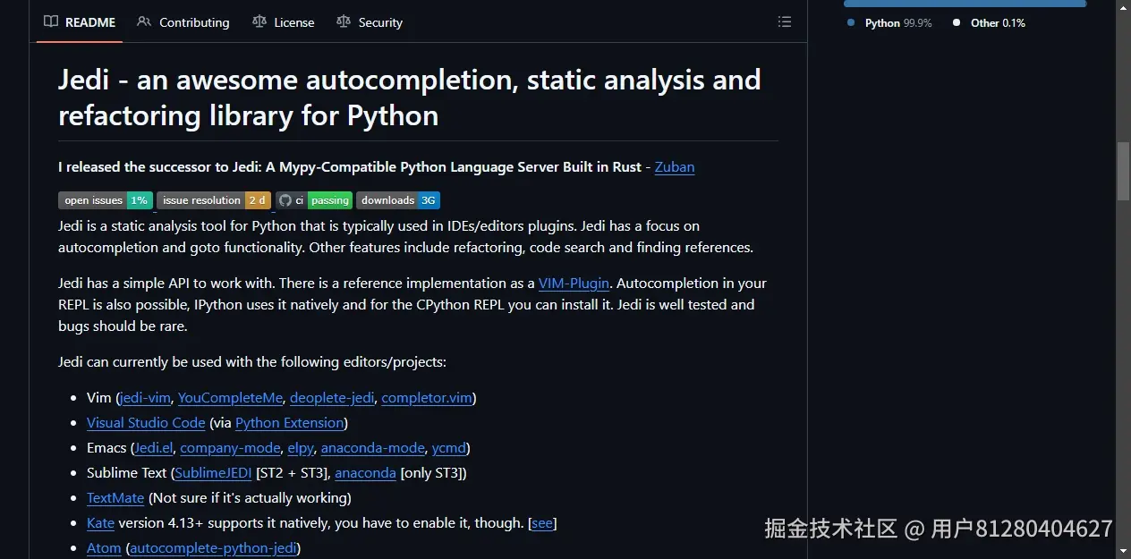The image size is (1131, 559).
Task: Open the anaconda-mode link
Action: [x=372, y=448]
